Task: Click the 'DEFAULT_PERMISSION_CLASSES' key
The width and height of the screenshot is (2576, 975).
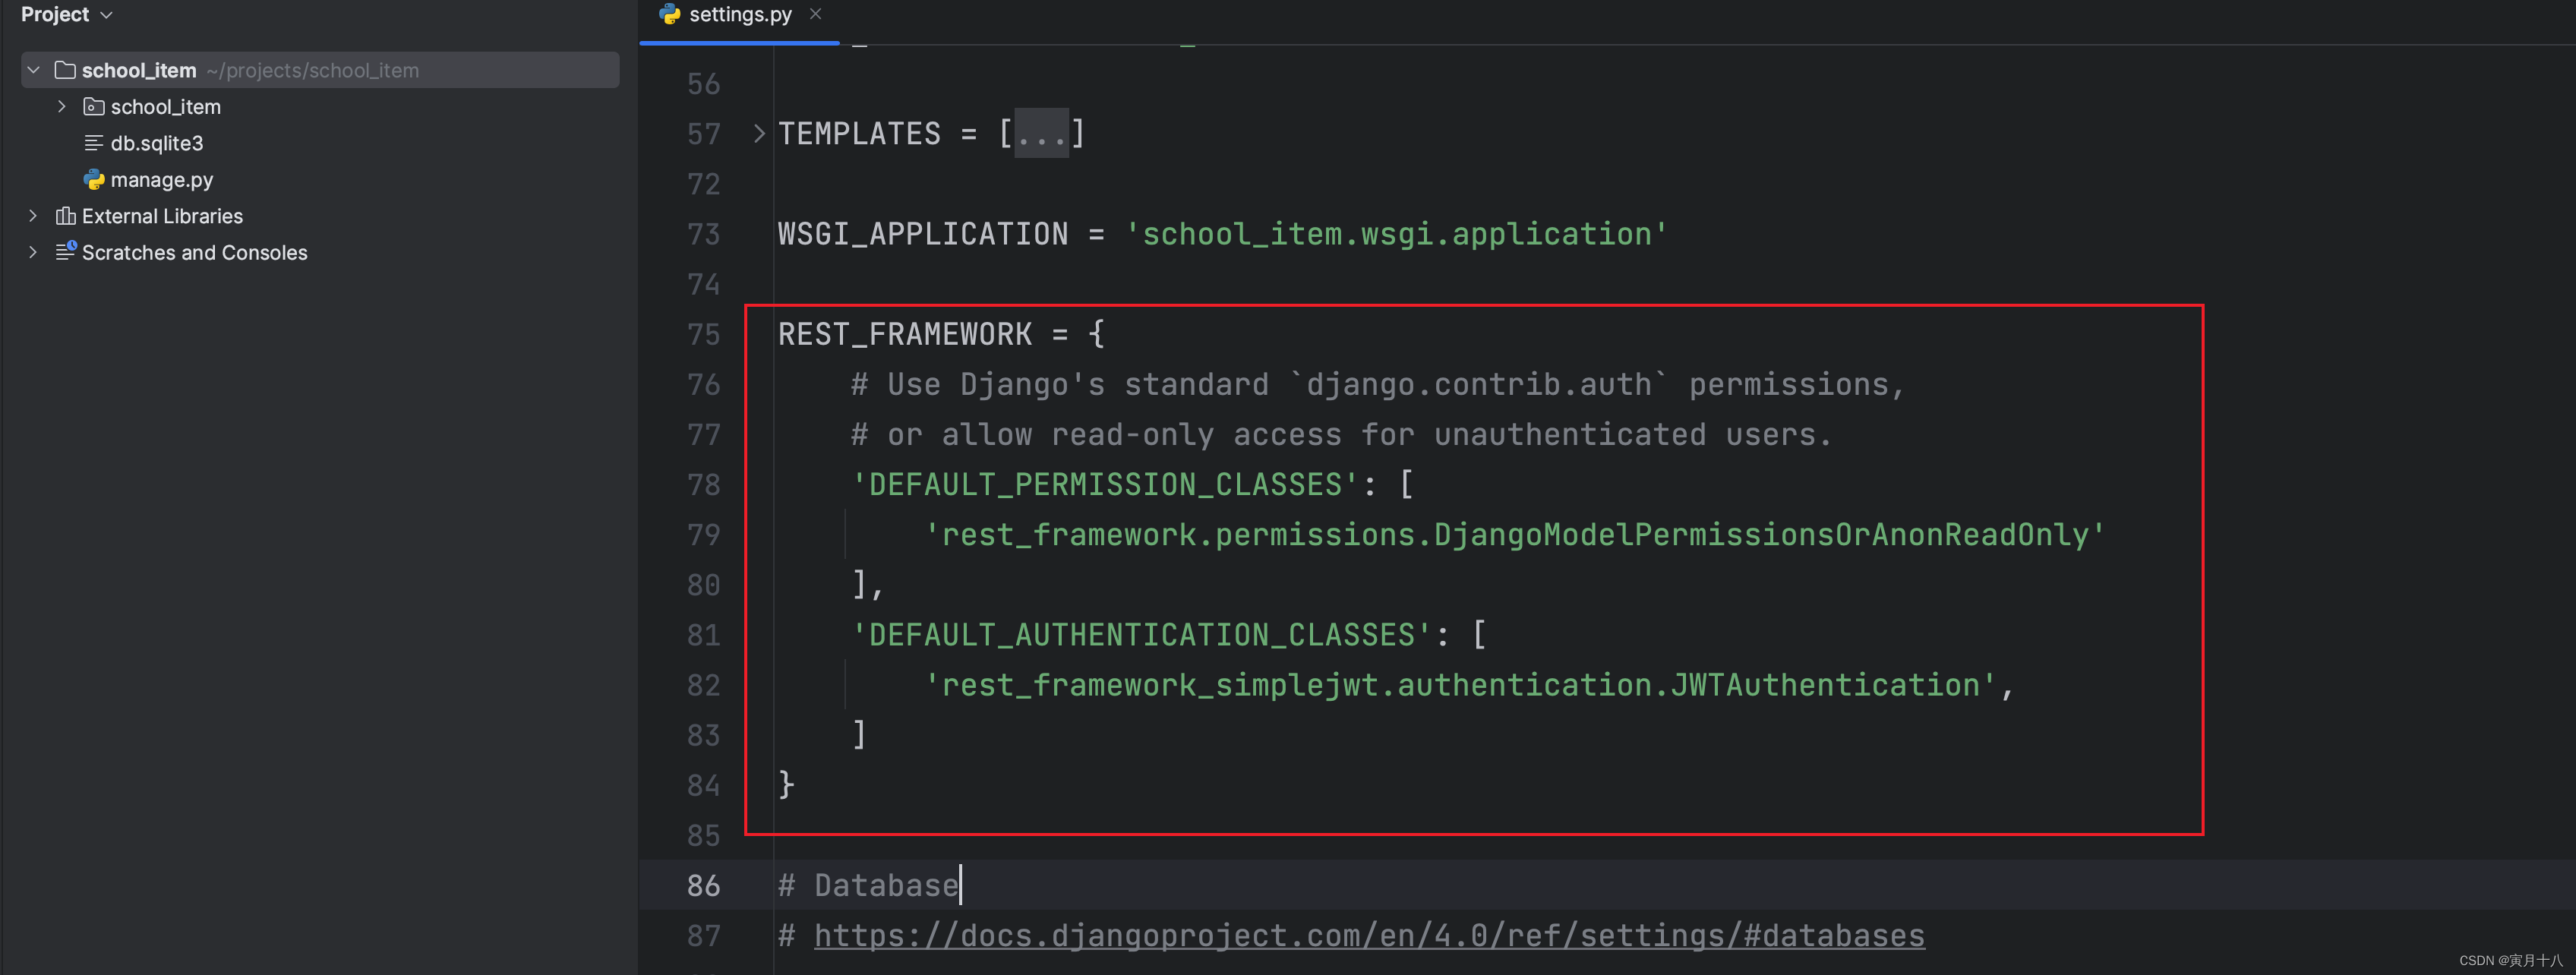Action: click(1105, 485)
